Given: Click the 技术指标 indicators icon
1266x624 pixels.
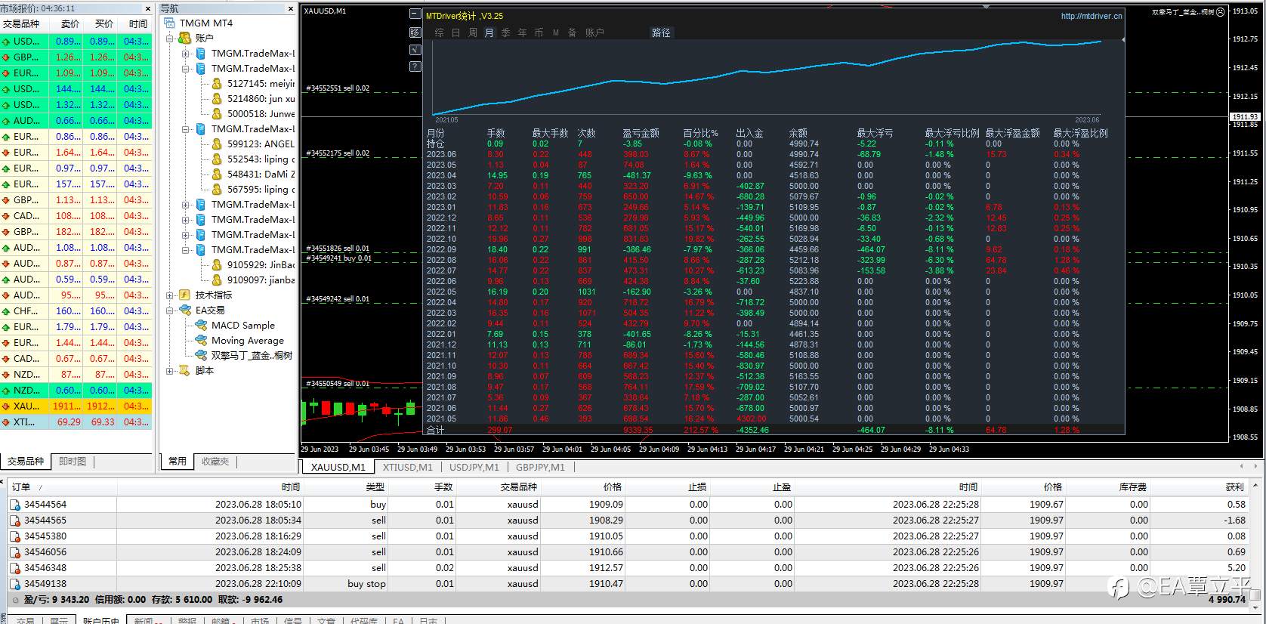Looking at the screenshot, I should click(185, 295).
